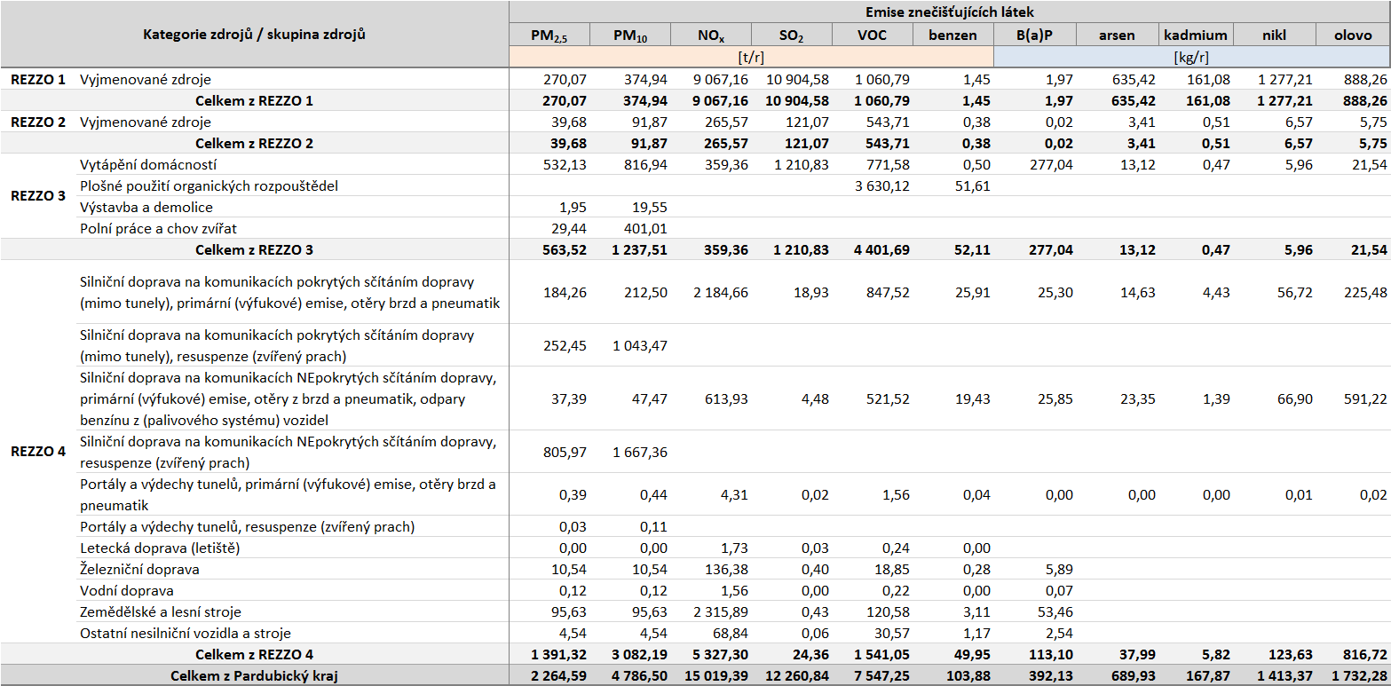This screenshot has height=686, width=1391.
Task: Click nikl value 66,90
Action: click(x=1294, y=398)
